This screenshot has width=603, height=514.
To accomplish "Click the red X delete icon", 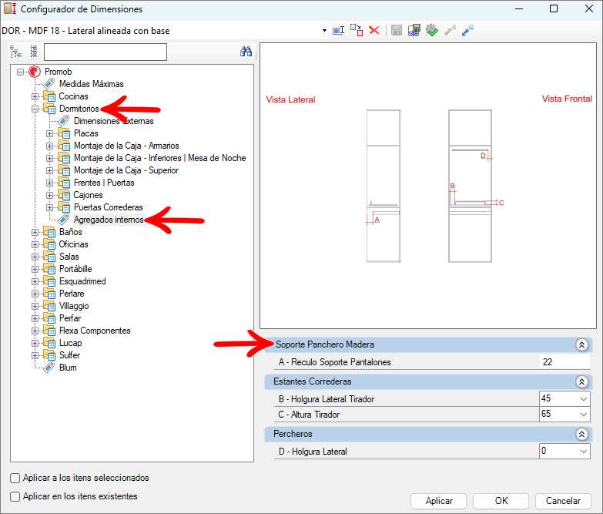I will (x=374, y=30).
